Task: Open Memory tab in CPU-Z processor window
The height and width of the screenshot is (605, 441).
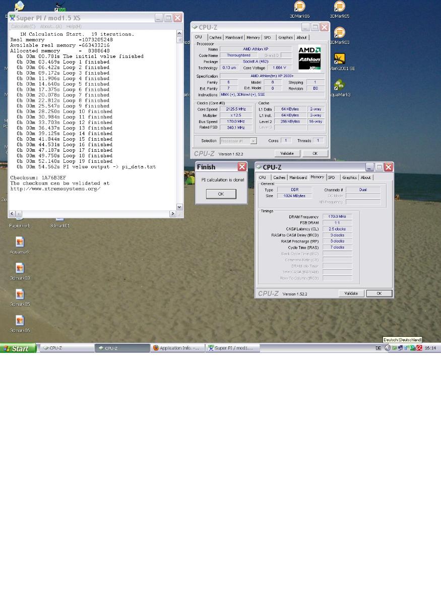Action: [253, 37]
